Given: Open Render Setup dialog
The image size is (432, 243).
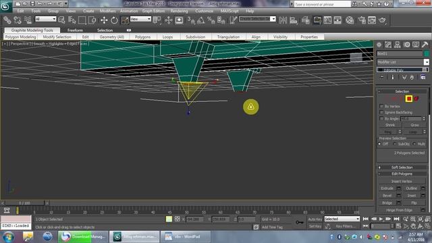Looking at the screenshot, I should point(362,20).
